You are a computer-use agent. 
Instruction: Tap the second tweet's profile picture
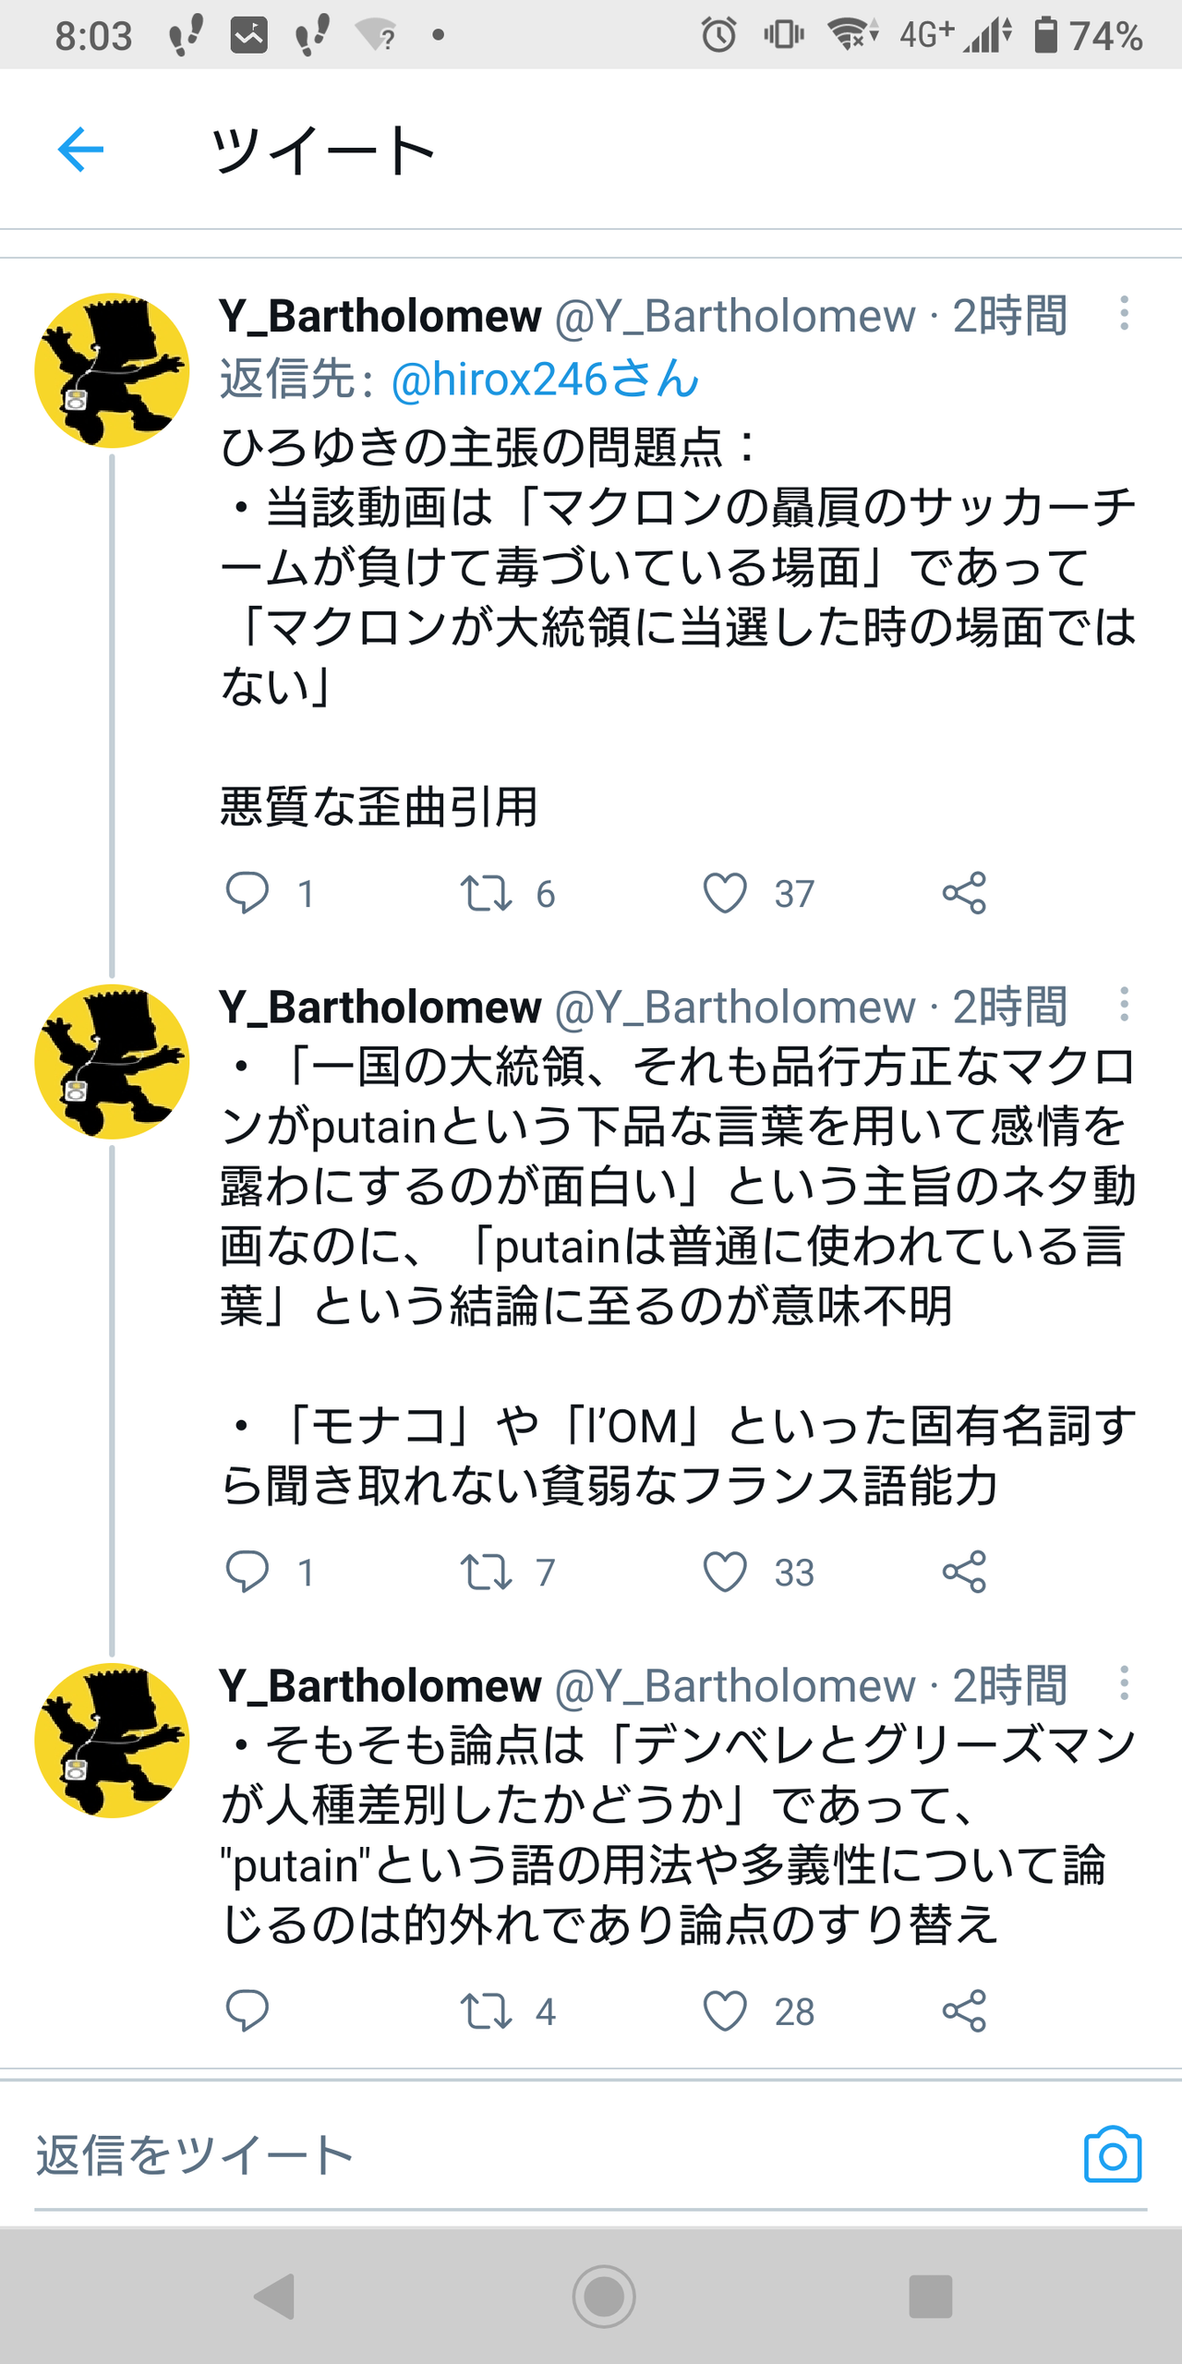coord(113,1062)
